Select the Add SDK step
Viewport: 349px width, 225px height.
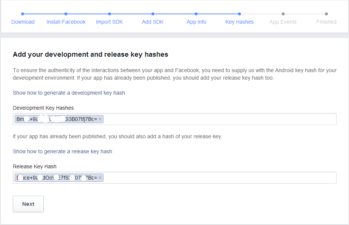[153, 22]
